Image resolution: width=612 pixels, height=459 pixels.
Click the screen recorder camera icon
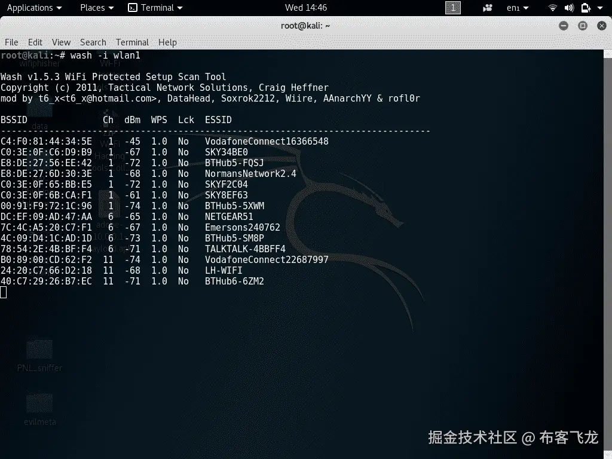click(488, 8)
